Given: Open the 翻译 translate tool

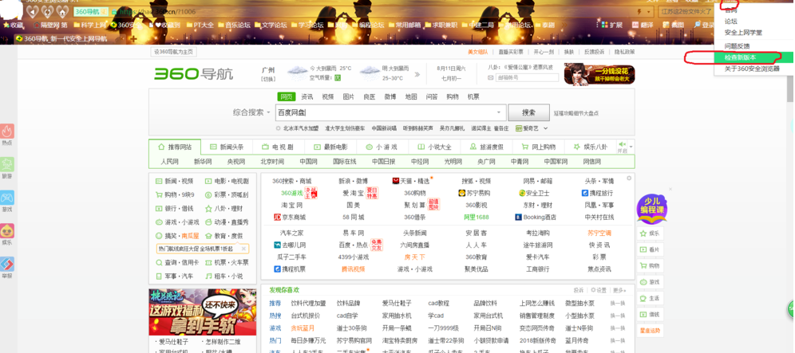Looking at the screenshot, I should [643, 25].
